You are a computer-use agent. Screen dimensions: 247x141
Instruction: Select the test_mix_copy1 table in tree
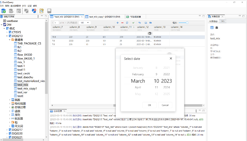(27, 89)
